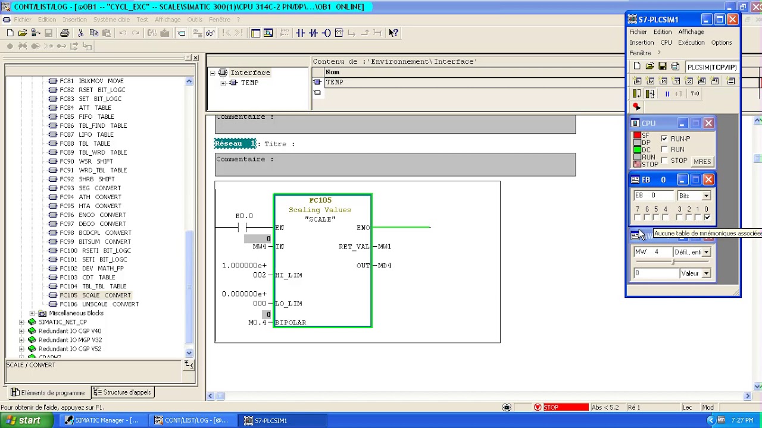Click red record icon in PLCSIM
762x428 pixels.
tap(636, 107)
